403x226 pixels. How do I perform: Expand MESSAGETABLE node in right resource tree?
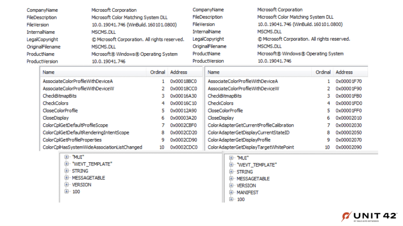click(231, 179)
